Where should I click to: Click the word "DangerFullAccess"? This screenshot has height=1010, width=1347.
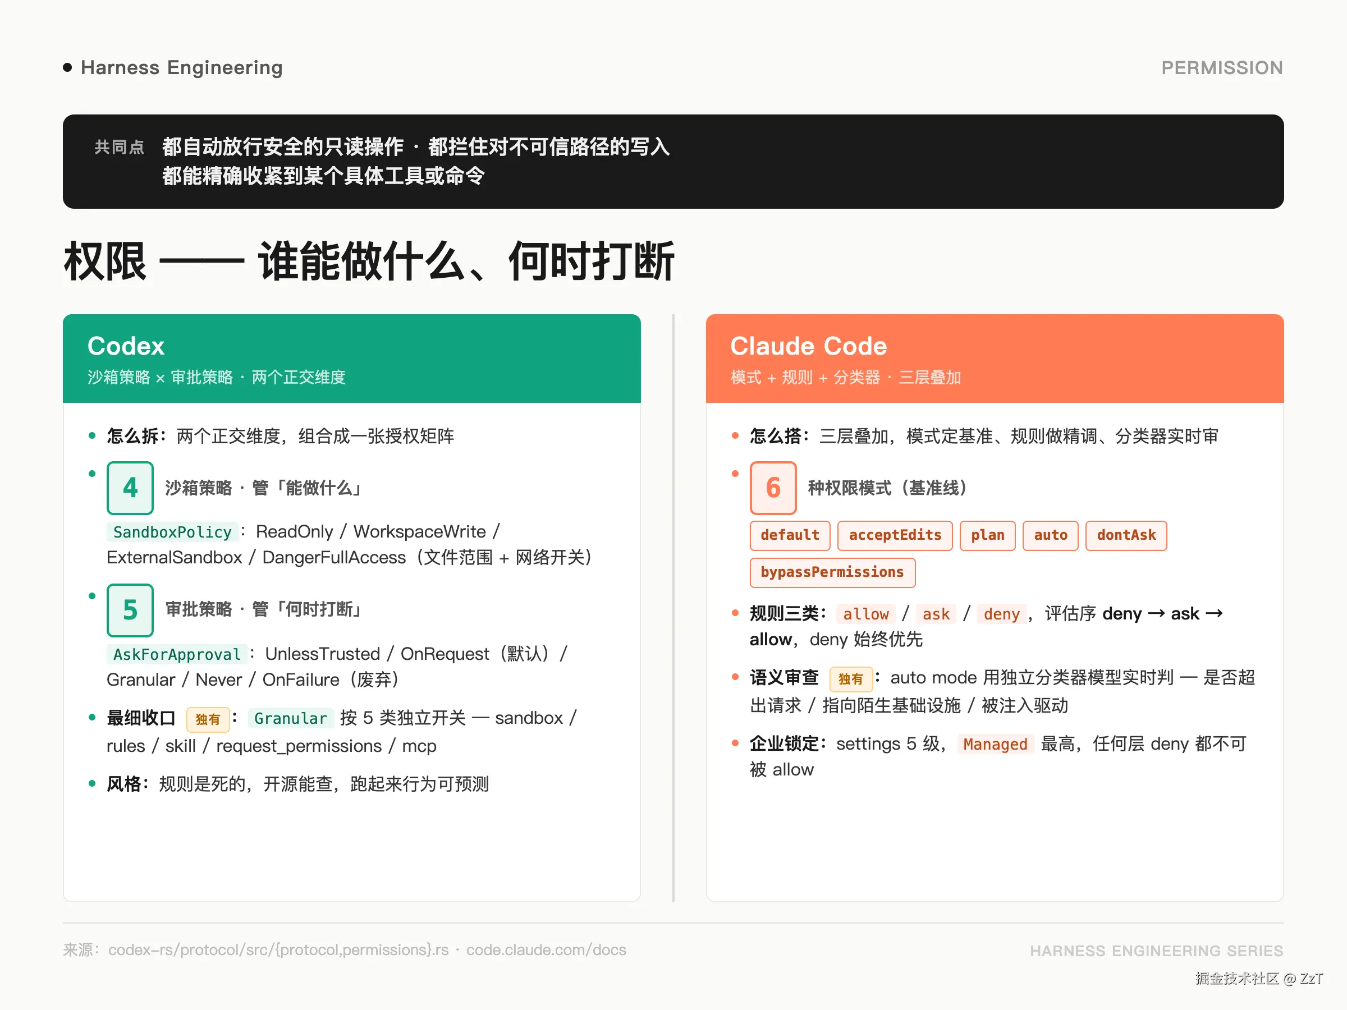pyautogui.click(x=334, y=558)
